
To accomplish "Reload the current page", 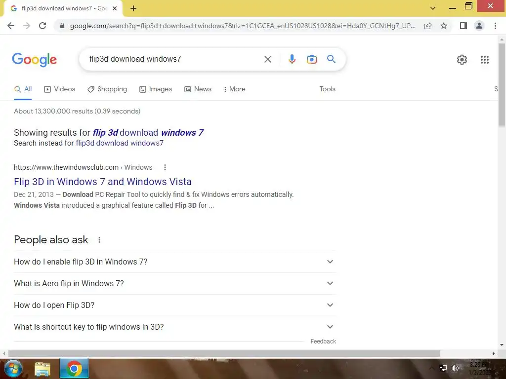I will (x=42, y=26).
